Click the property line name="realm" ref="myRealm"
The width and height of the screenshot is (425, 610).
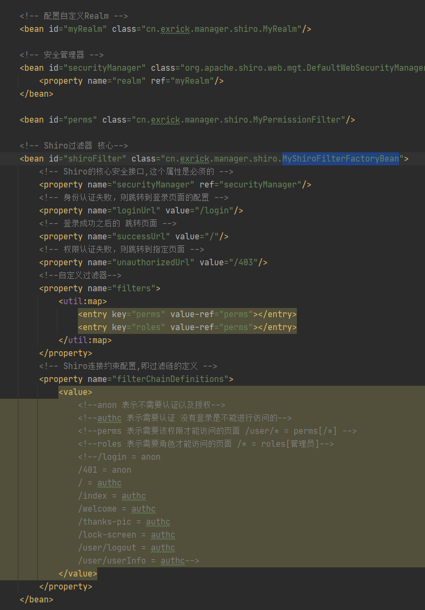(x=131, y=81)
